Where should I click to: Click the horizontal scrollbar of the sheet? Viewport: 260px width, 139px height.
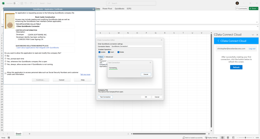(169, 134)
